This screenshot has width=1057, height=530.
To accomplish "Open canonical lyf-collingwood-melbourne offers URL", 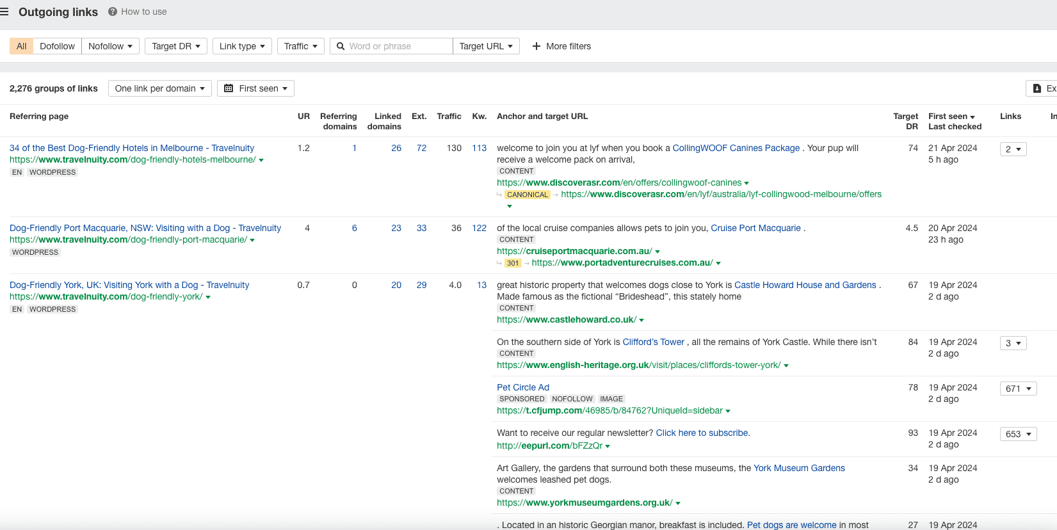I will pyautogui.click(x=722, y=194).
